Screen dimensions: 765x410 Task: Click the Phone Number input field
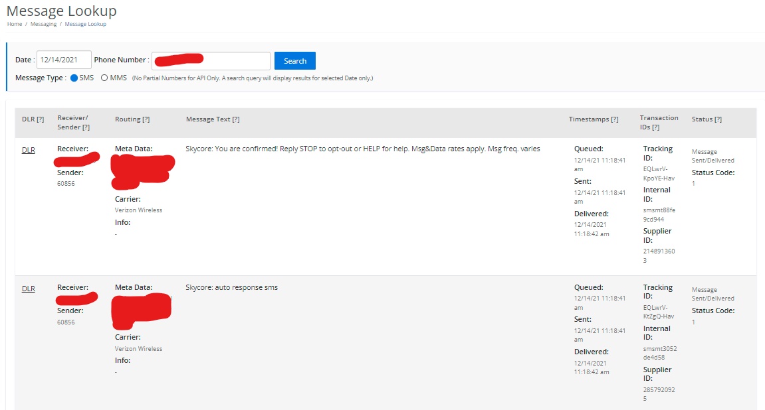pyautogui.click(x=213, y=59)
